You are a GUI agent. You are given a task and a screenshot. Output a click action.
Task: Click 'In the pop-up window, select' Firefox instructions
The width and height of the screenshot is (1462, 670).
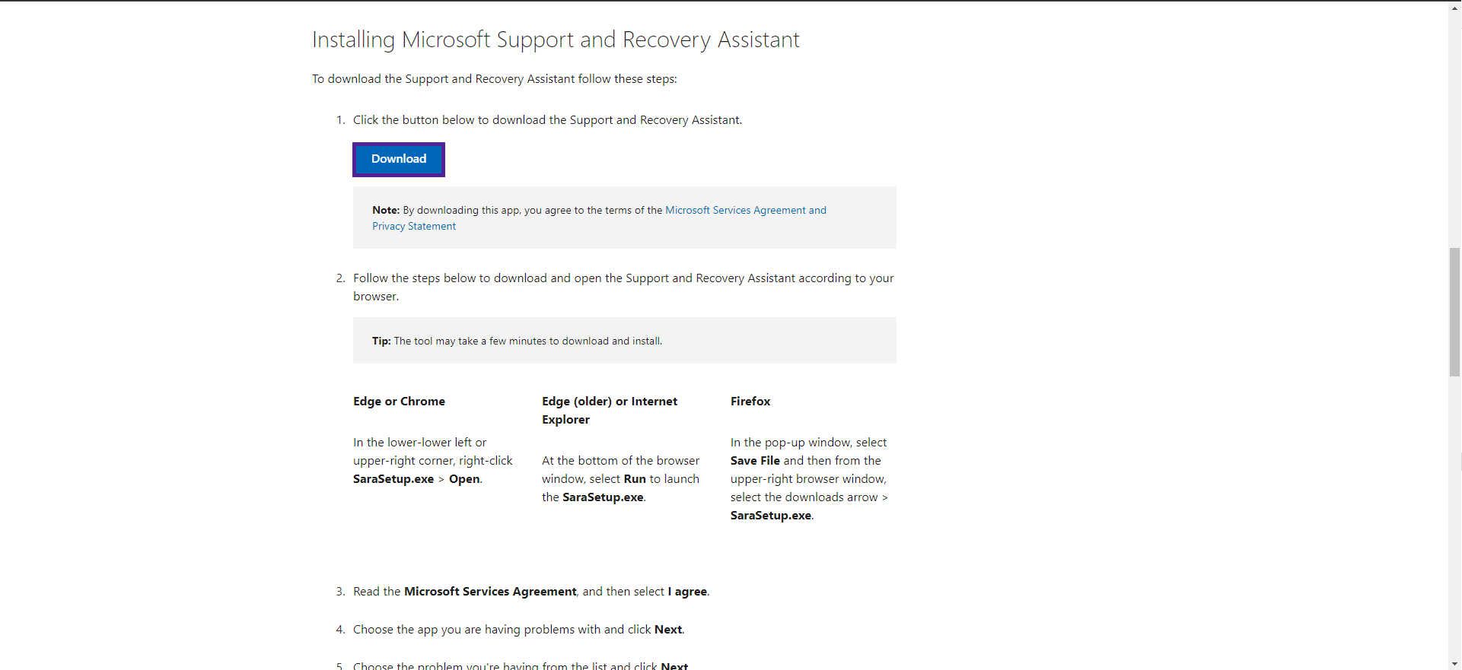(x=809, y=479)
